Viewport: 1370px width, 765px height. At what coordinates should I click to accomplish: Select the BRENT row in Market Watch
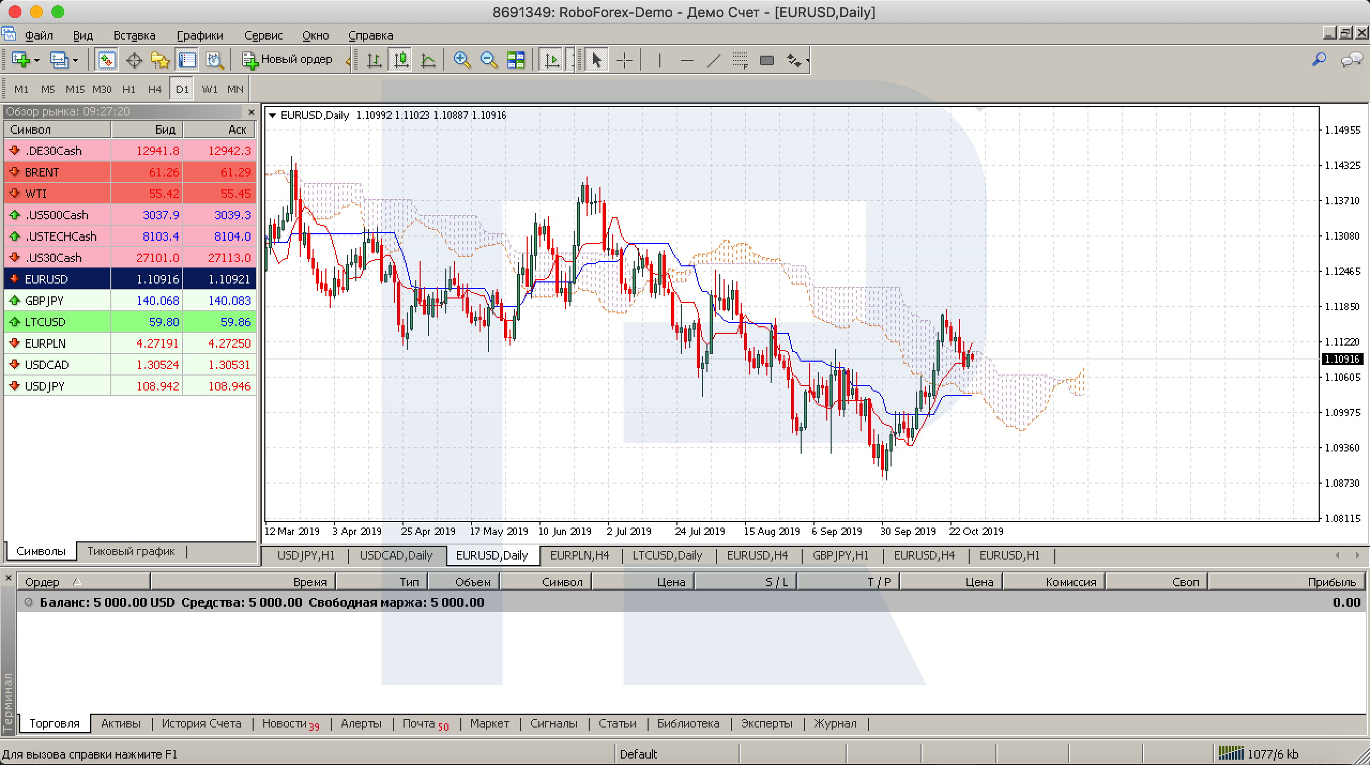point(130,172)
